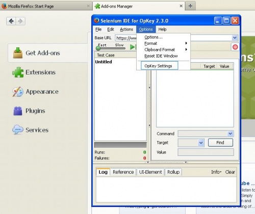Open the Actions menu in Selenium IDE
This screenshot has width=255, height=214.
pos(126,30)
